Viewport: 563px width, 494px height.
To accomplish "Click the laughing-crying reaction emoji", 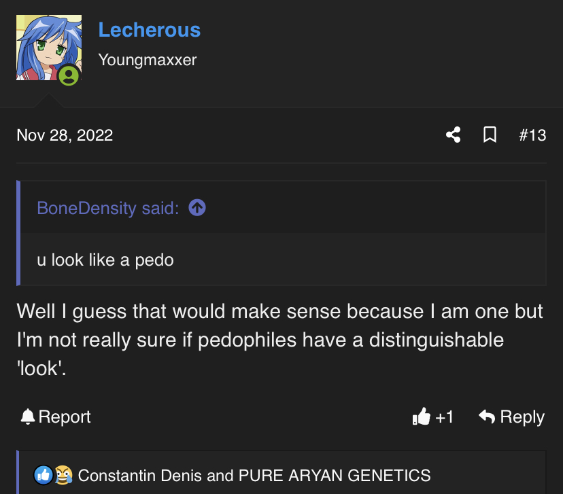I will pyautogui.click(x=63, y=475).
